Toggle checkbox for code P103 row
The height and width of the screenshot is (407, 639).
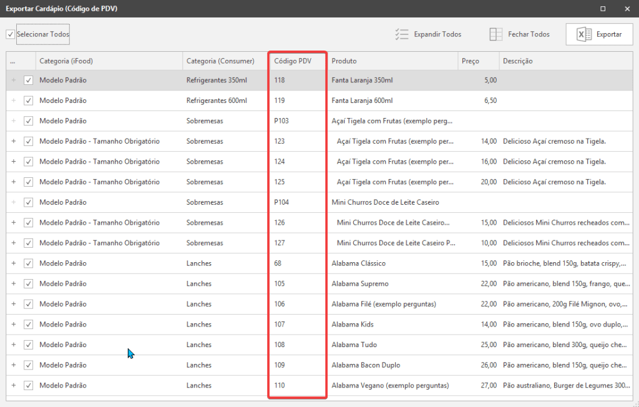coord(28,120)
